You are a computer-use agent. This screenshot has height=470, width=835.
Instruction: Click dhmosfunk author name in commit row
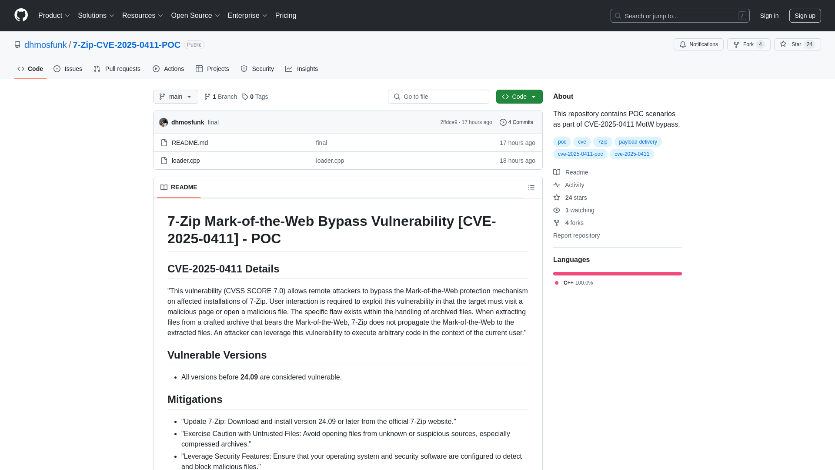(187, 122)
